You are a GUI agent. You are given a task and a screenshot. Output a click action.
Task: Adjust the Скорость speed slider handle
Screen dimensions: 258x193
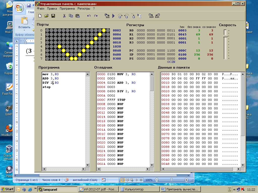click(225, 36)
